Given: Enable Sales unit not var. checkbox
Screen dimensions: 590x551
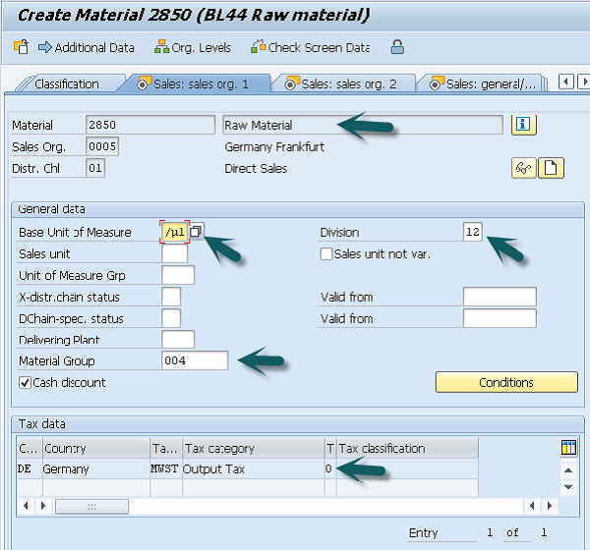Looking at the screenshot, I should tap(326, 253).
